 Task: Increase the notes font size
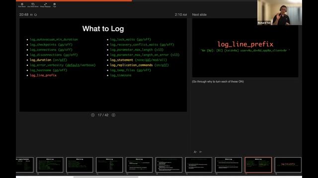click(x=195, y=152)
